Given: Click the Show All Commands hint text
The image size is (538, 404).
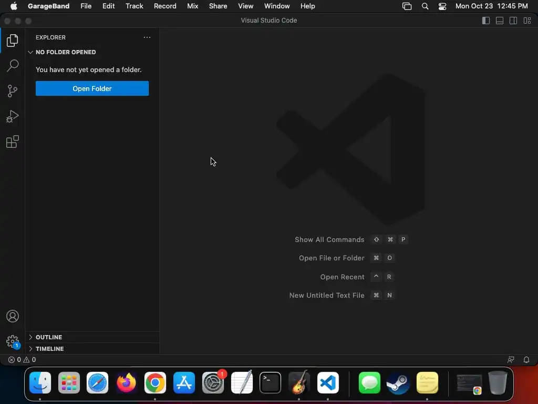Looking at the screenshot, I should pos(329,239).
